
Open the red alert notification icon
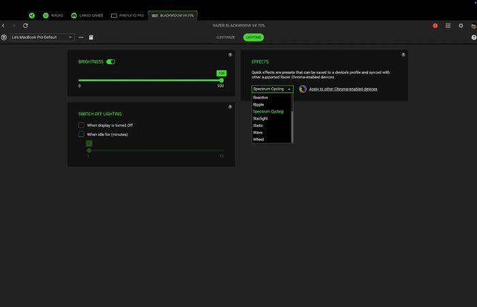435,26
